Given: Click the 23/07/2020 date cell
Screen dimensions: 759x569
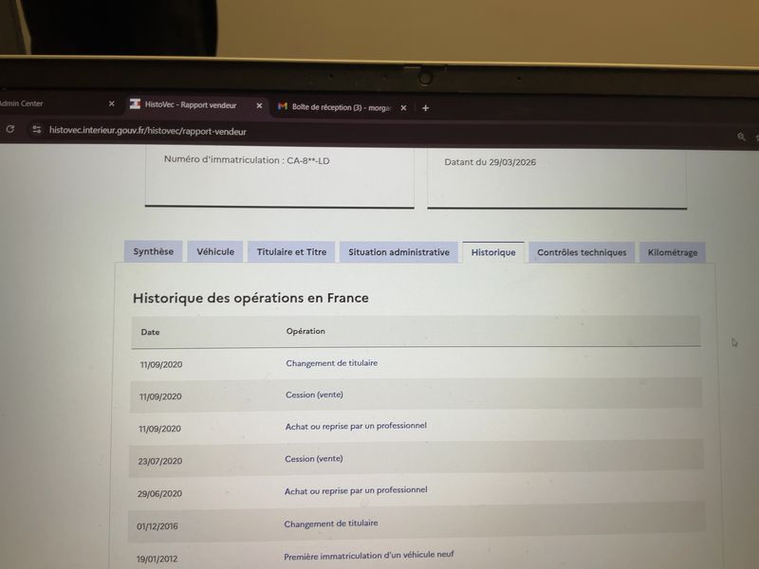Looking at the screenshot, I should (159, 461).
